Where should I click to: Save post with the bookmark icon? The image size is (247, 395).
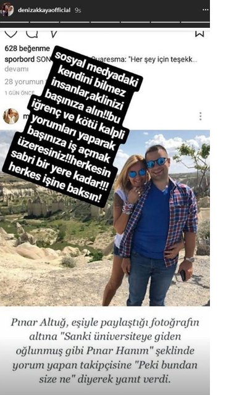click(x=199, y=34)
